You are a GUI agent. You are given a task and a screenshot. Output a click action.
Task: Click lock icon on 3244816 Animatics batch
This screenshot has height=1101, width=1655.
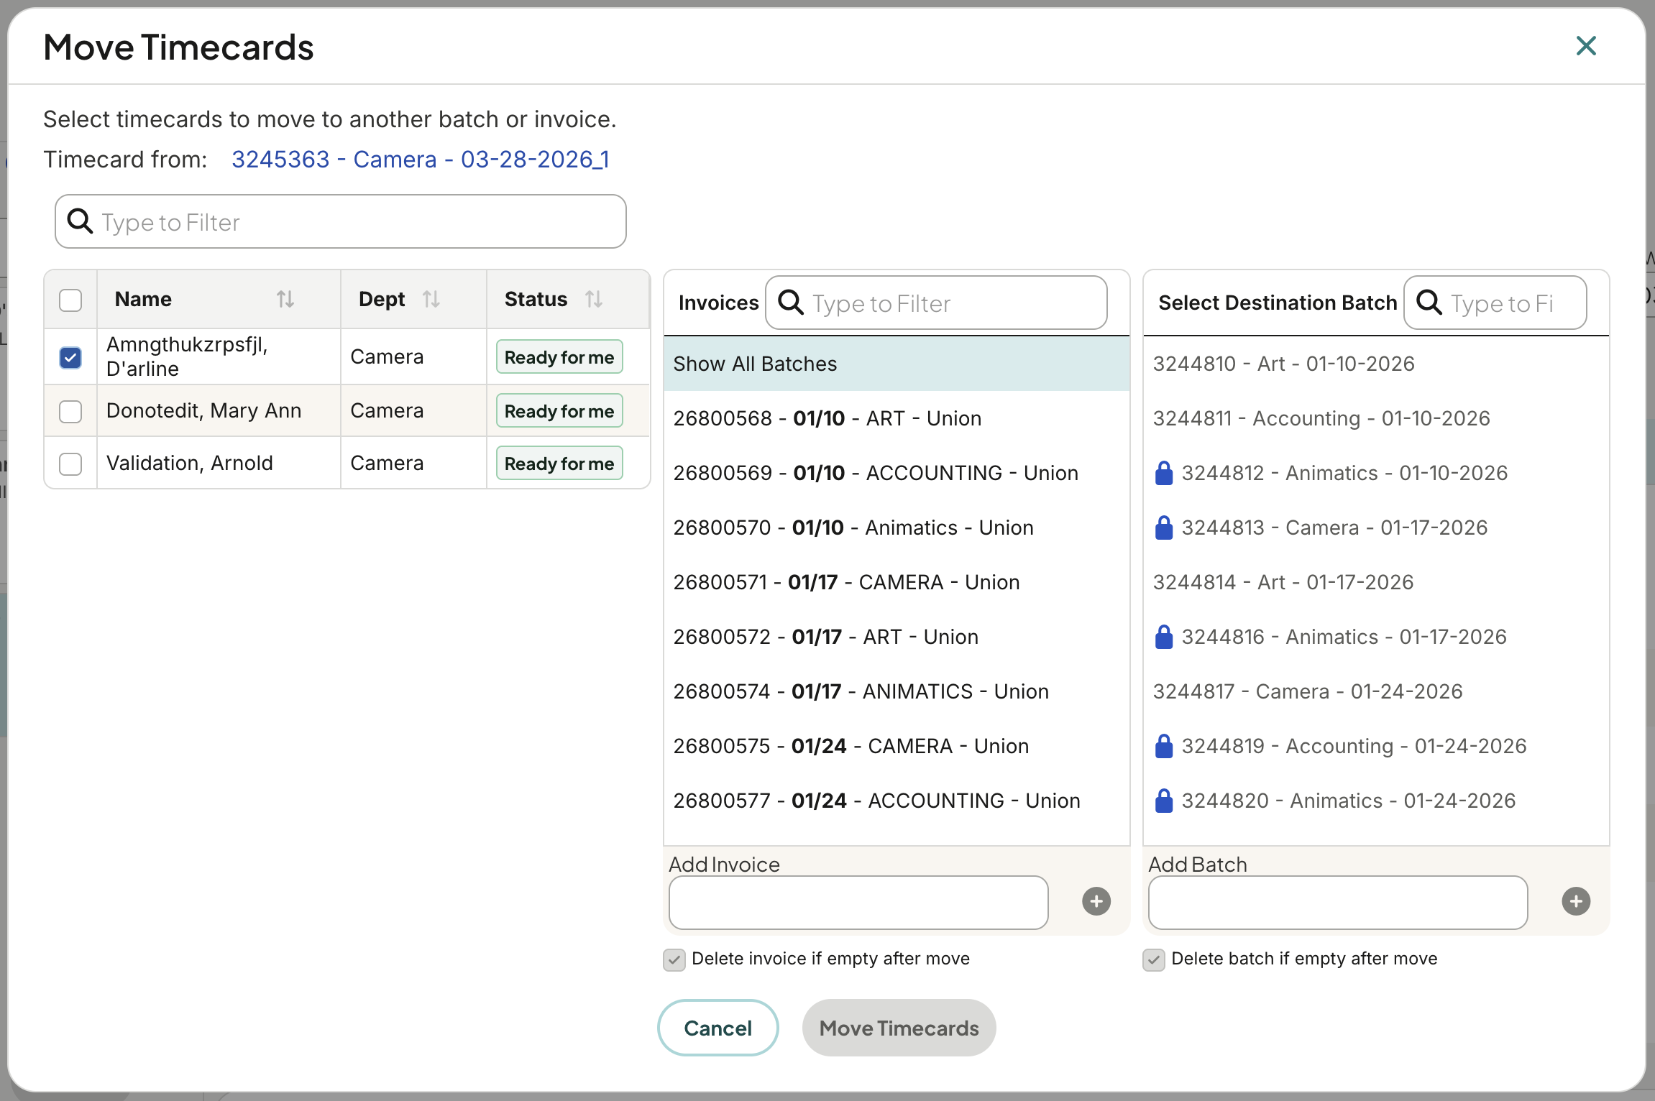(1163, 637)
